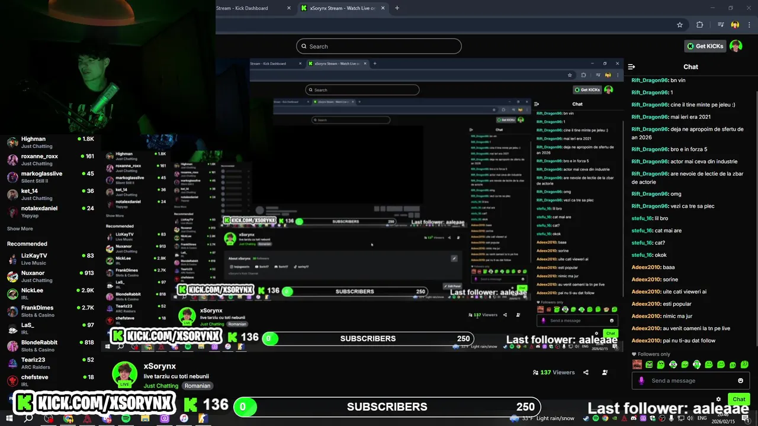The image size is (758, 426).
Task: Open markoglasslive channel in sidebar
Action: [51, 177]
